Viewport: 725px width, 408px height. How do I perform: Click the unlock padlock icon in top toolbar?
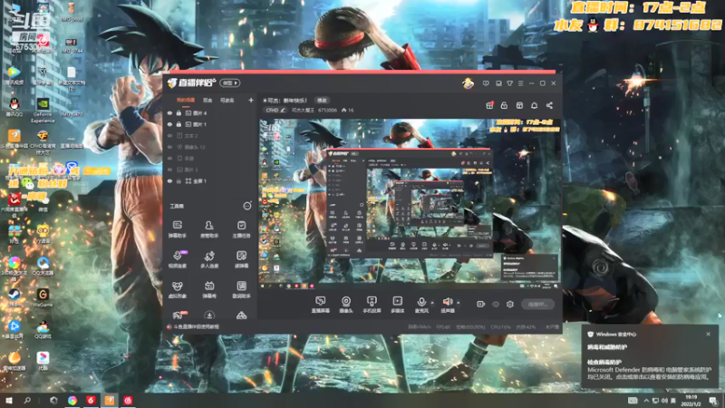tap(504, 105)
